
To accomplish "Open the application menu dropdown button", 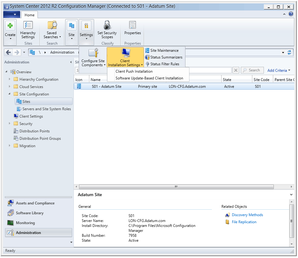I will click(x=12, y=14).
